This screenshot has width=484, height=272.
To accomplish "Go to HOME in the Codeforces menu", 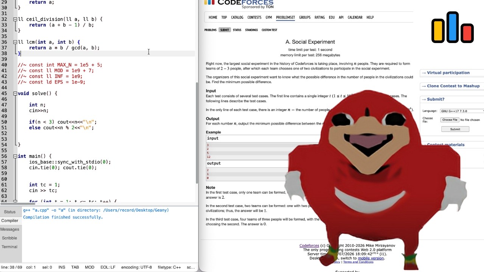I will point(213,17).
